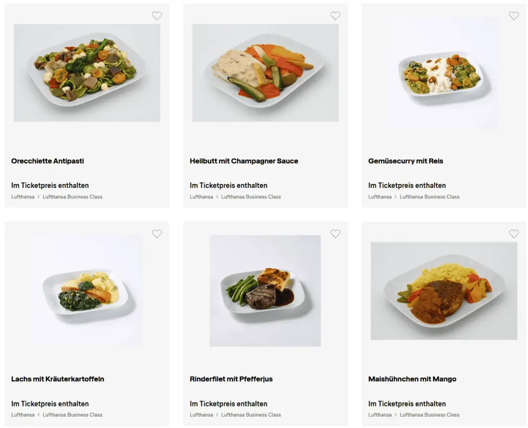Add Gemüsecurry mit Reis to favorites
Image resolution: width=528 pixels, height=428 pixels.
pyautogui.click(x=514, y=16)
